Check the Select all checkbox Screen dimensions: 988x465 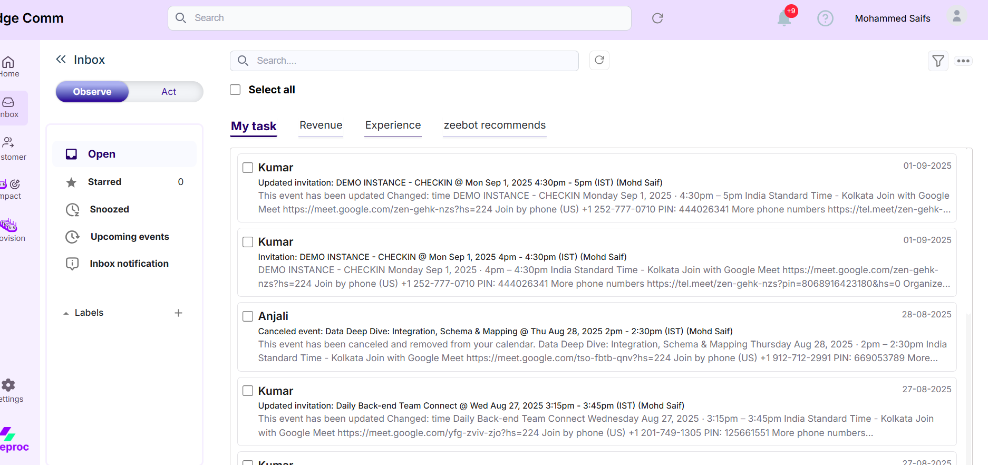click(x=235, y=90)
